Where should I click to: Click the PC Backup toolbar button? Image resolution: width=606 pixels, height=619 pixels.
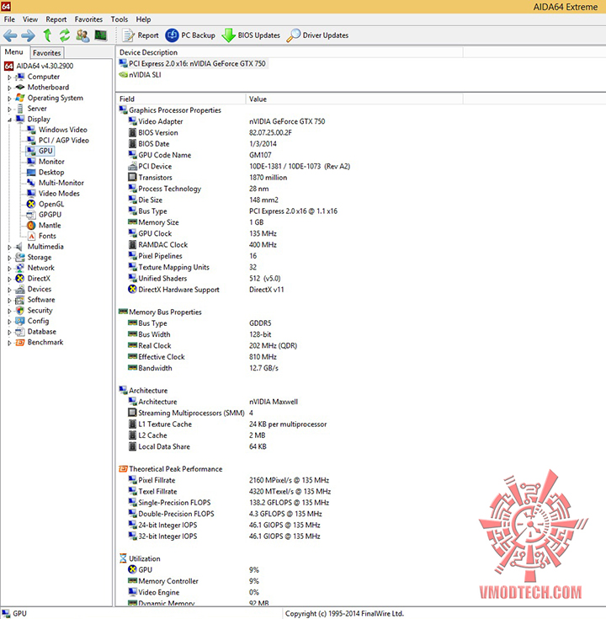[190, 35]
